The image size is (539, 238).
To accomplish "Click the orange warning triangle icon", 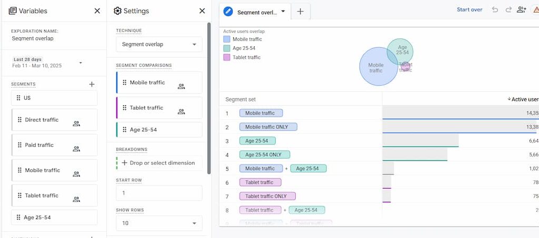I will coord(535,9).
